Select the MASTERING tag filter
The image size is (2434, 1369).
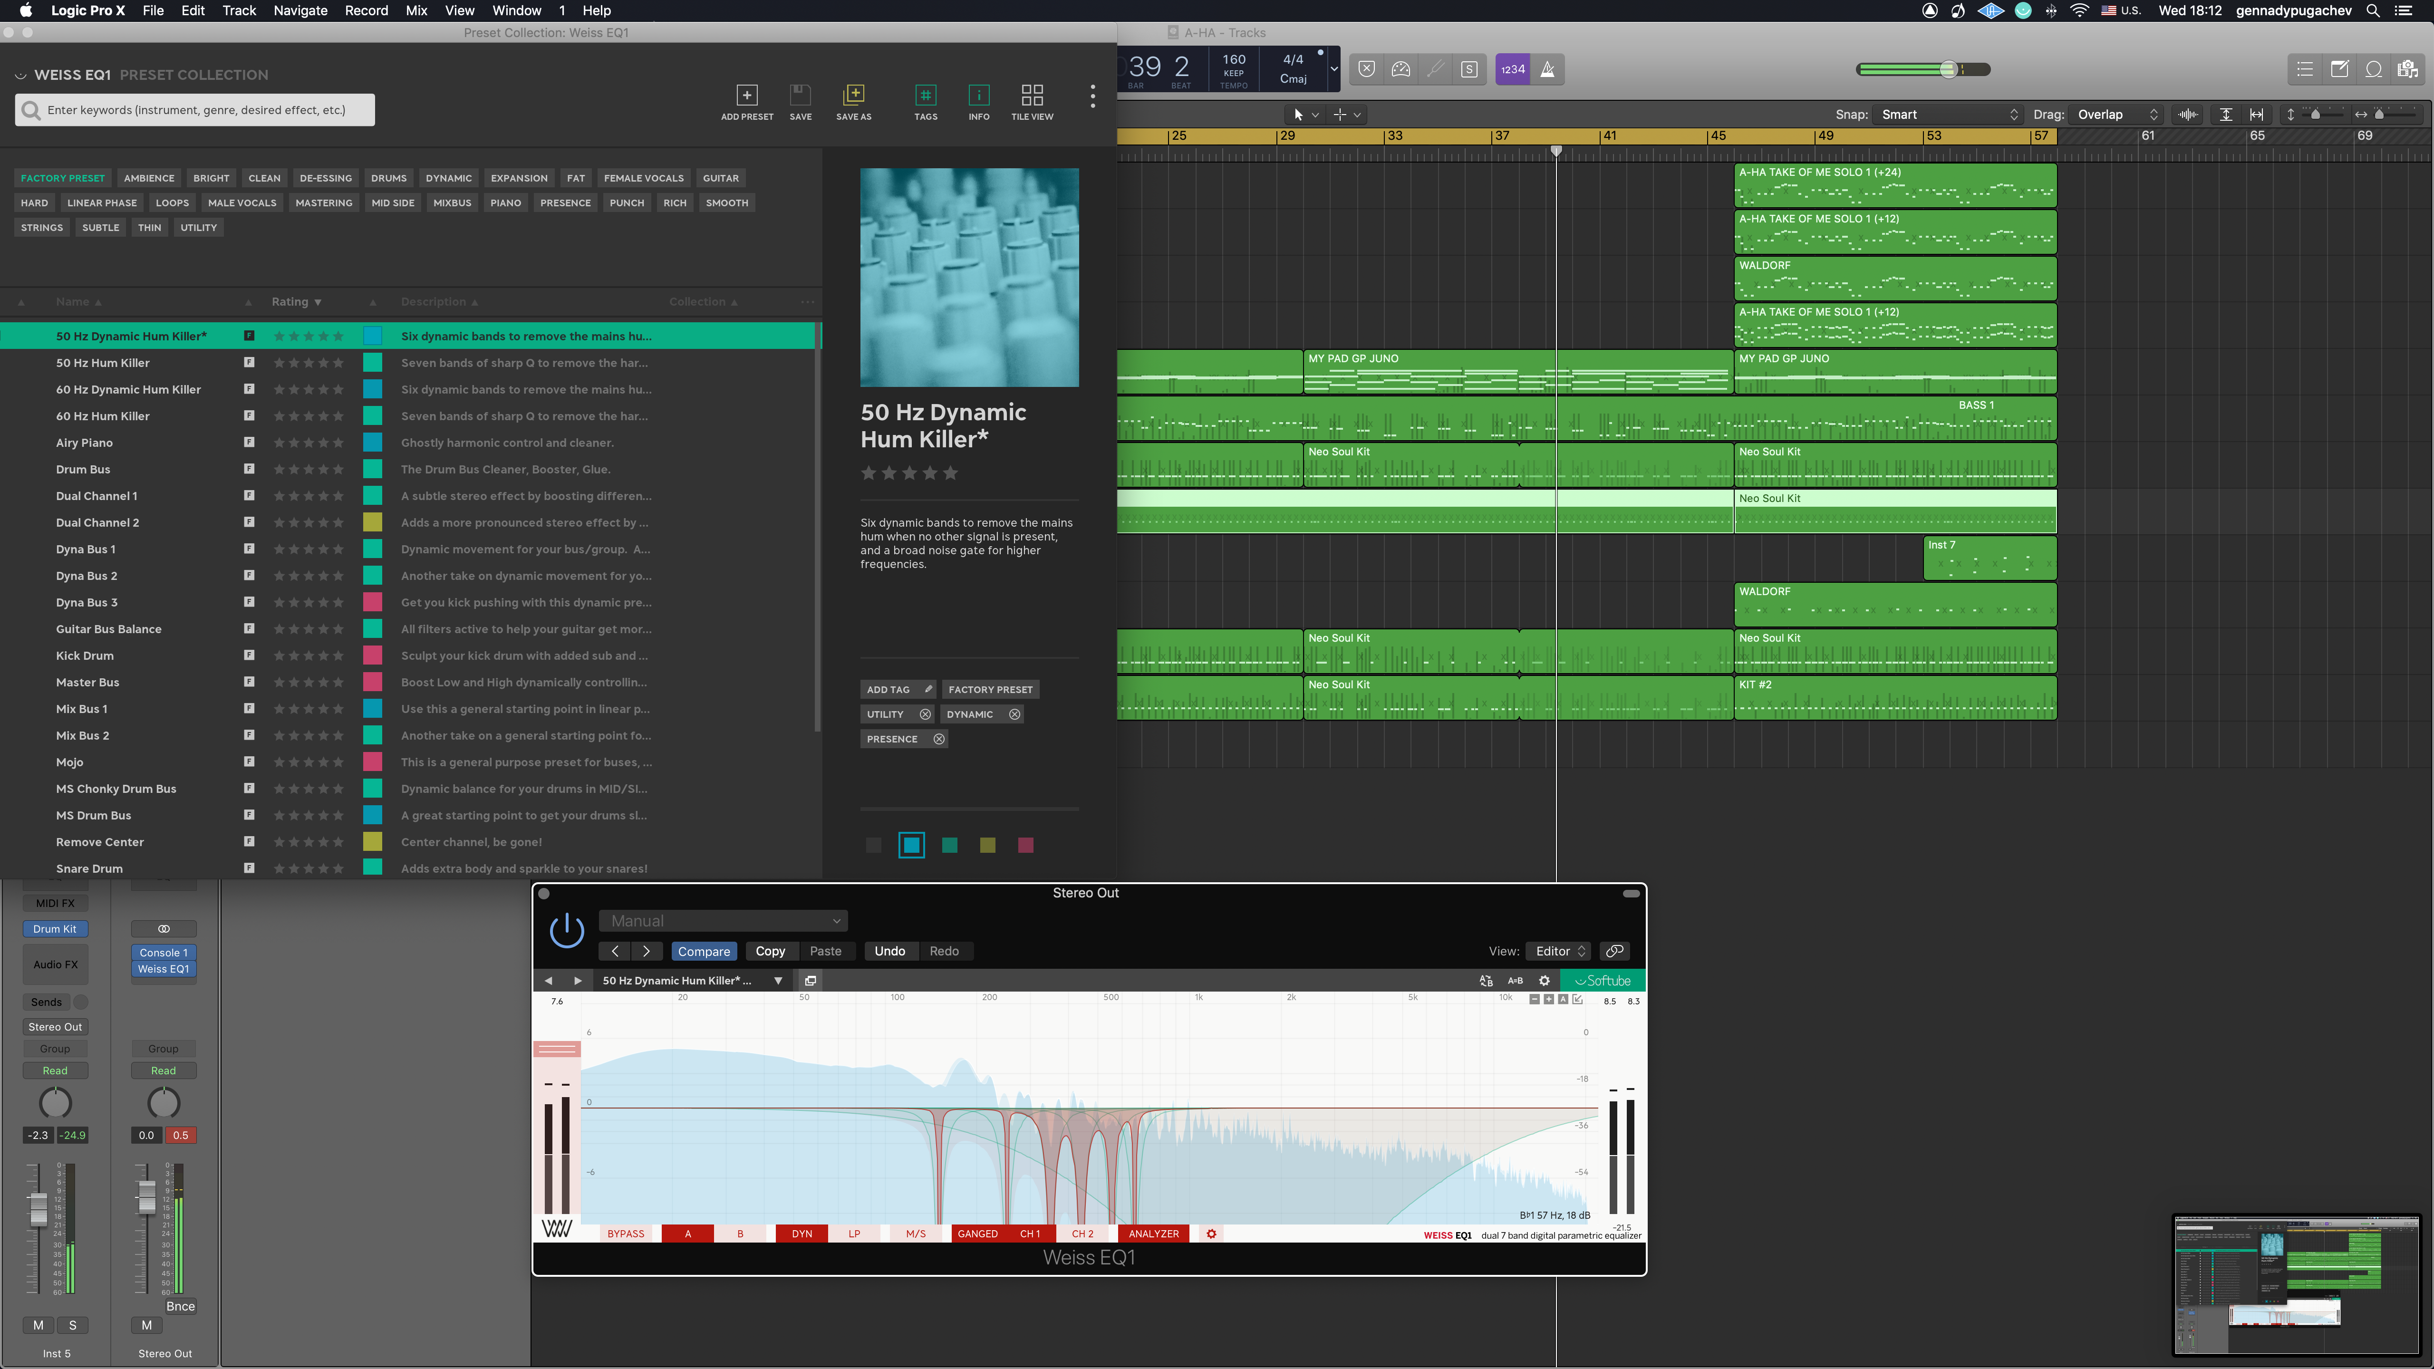[323, 203]
